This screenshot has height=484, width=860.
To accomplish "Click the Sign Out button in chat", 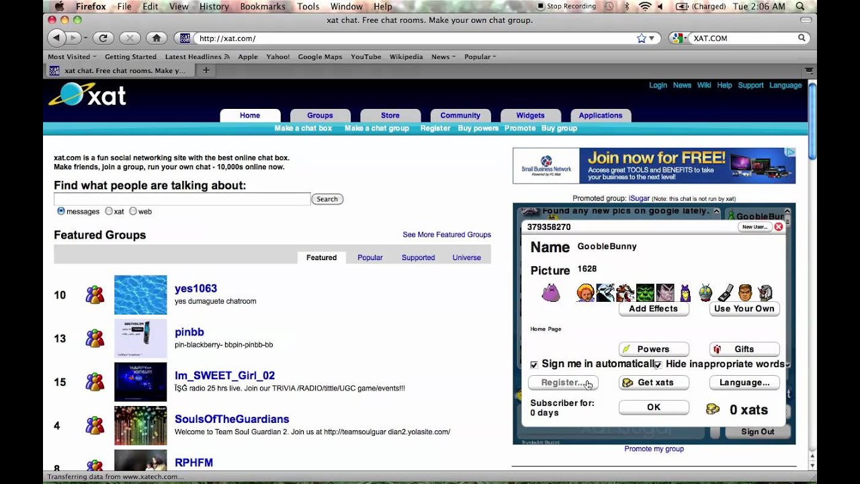I will pos(757,432).
